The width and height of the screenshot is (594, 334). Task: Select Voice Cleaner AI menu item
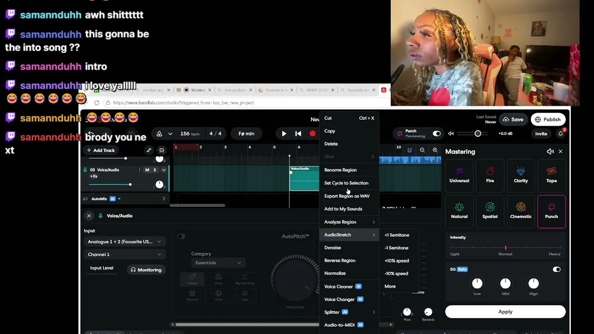click(x=349, y=286)
